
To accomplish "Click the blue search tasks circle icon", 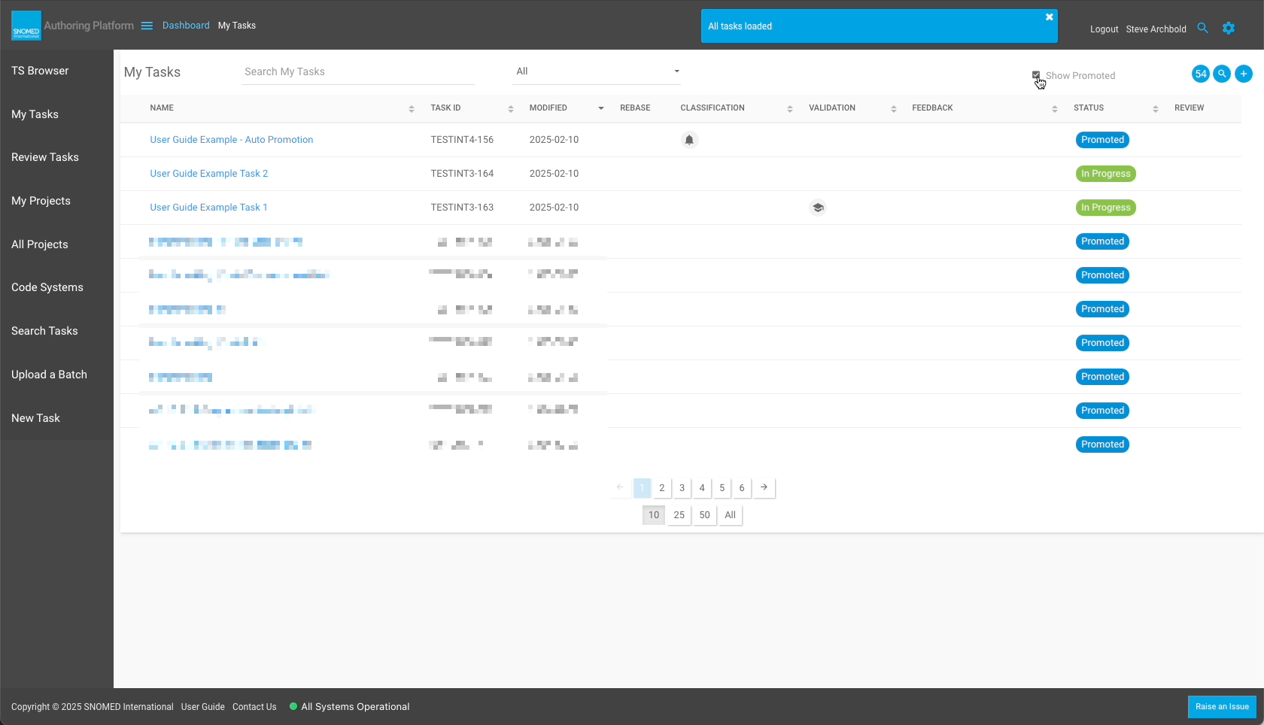I will [x=1222, y=74].
